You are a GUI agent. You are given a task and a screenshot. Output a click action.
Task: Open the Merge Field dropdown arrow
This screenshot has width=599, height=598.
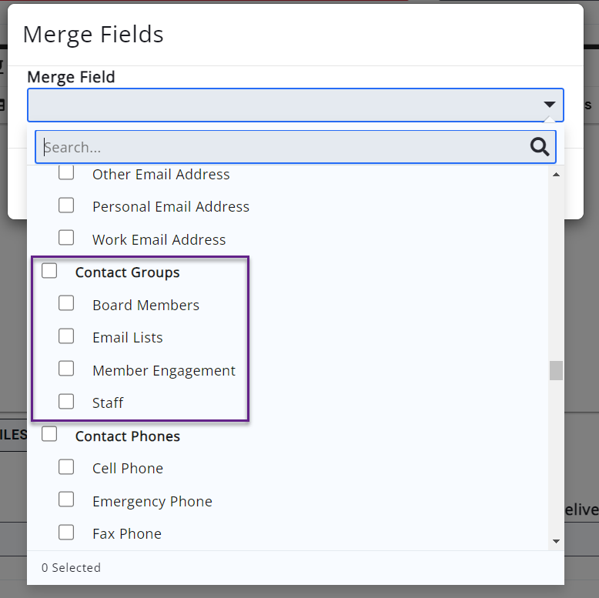(x=549, y=105)
